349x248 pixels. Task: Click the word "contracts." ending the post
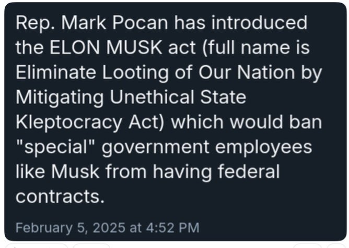pyautogui.click(x=60, y=197)
